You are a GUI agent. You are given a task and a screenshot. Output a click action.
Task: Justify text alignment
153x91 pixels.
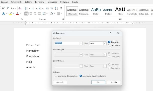[x=39, y=14]
